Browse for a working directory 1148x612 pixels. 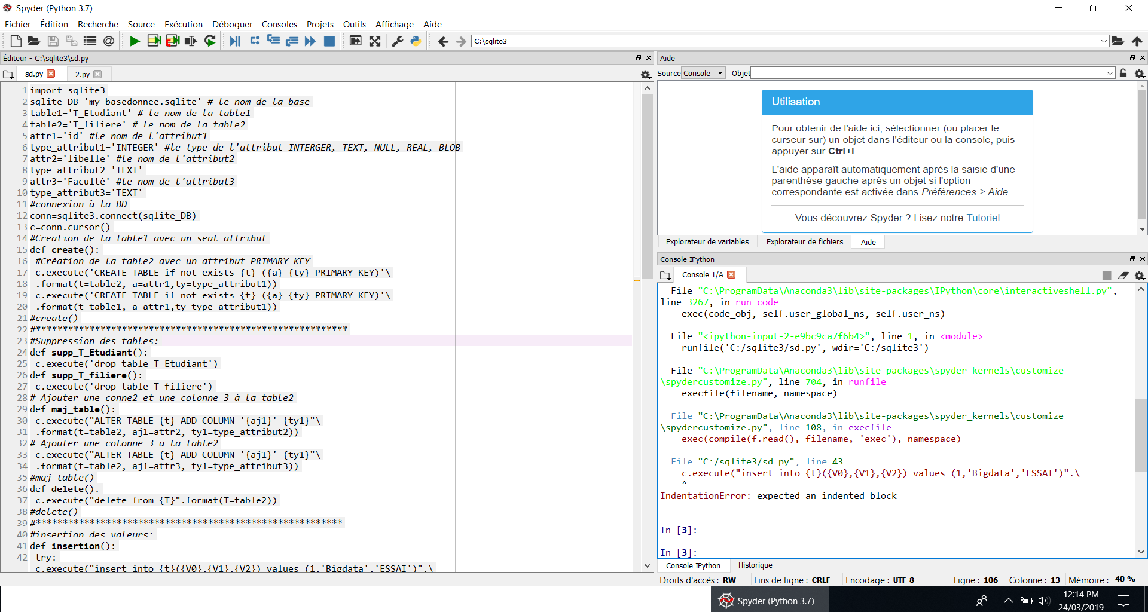tap(1118, 41)
